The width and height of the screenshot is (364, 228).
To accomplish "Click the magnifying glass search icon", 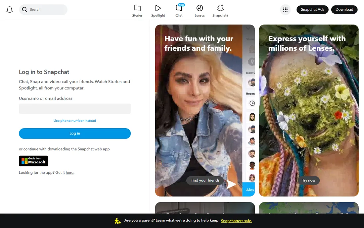I will pyautogui.click(x=24, y=10).
